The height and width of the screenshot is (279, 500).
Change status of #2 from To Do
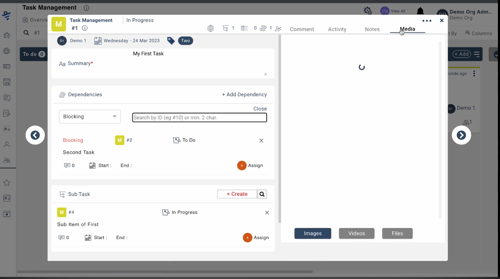185,140
